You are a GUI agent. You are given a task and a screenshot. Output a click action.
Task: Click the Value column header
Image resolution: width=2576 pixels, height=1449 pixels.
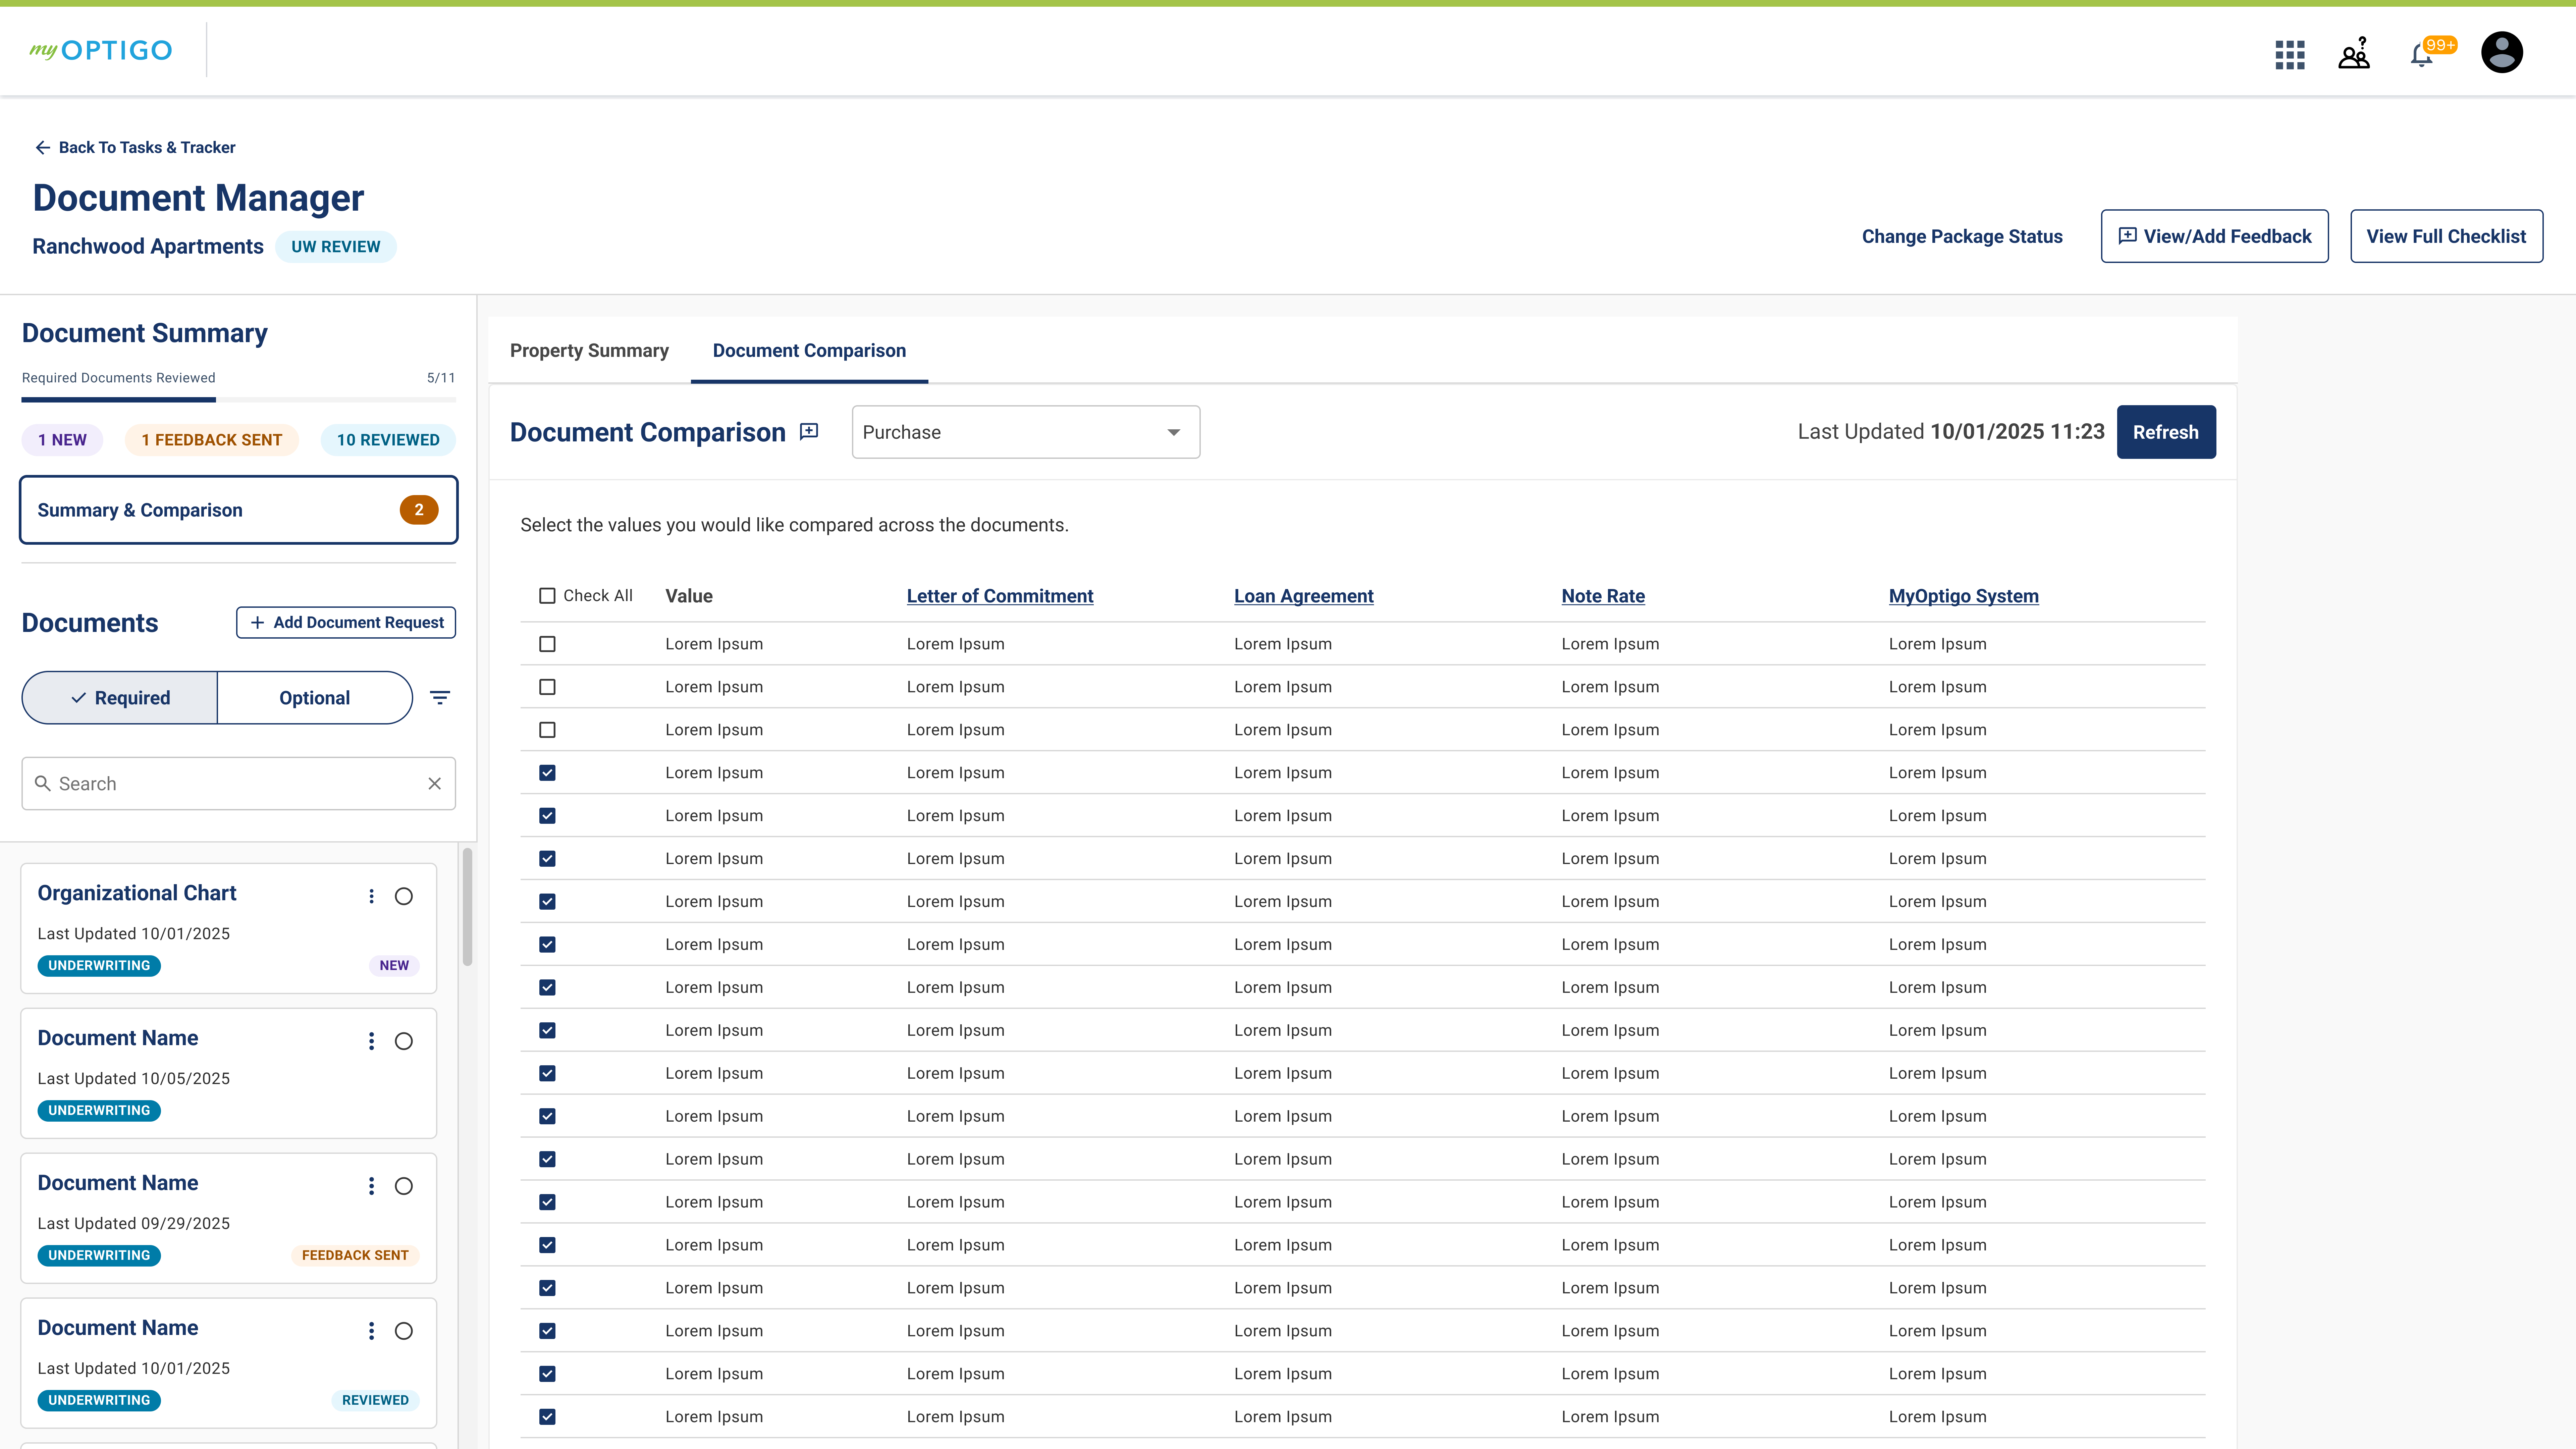[x=689, y=596]
